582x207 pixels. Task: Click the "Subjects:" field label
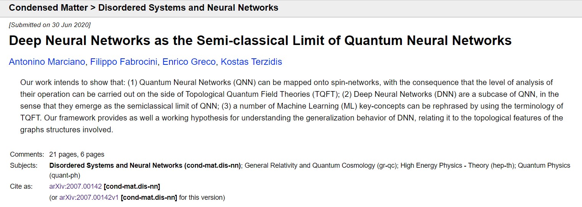[24, 165]
